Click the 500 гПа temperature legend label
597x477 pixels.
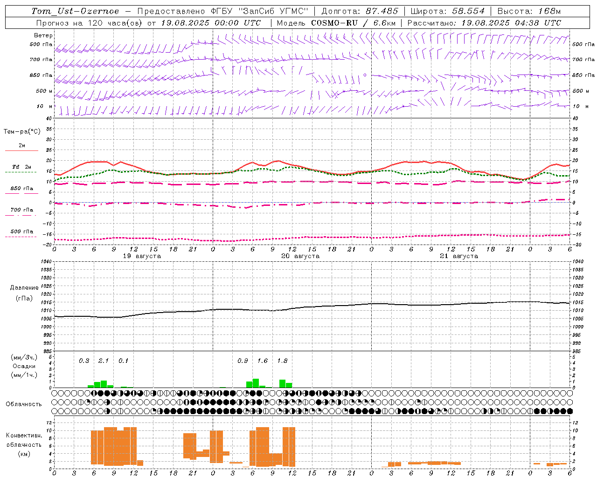pos(22,232)
